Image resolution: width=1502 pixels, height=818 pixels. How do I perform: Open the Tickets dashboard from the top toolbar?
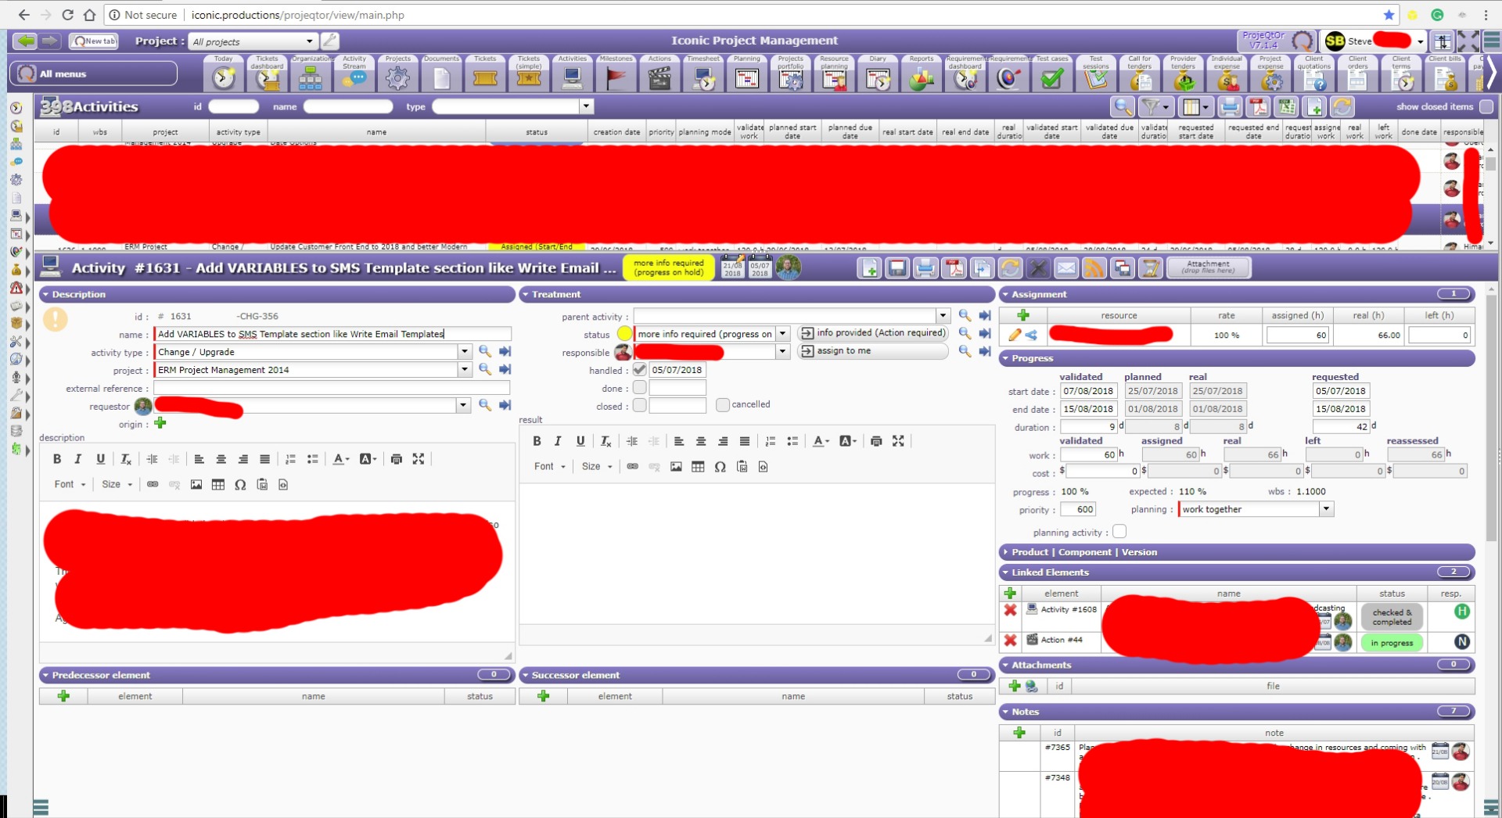pos(267,77)
